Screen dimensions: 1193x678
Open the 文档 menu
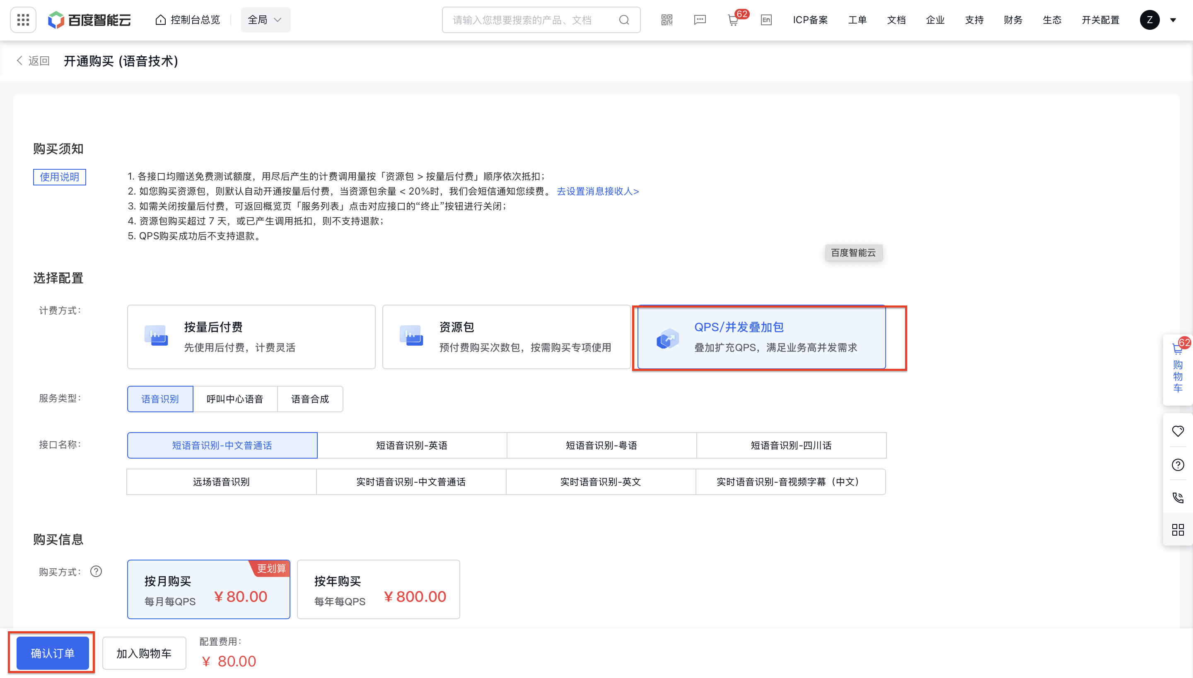point(896,20)
